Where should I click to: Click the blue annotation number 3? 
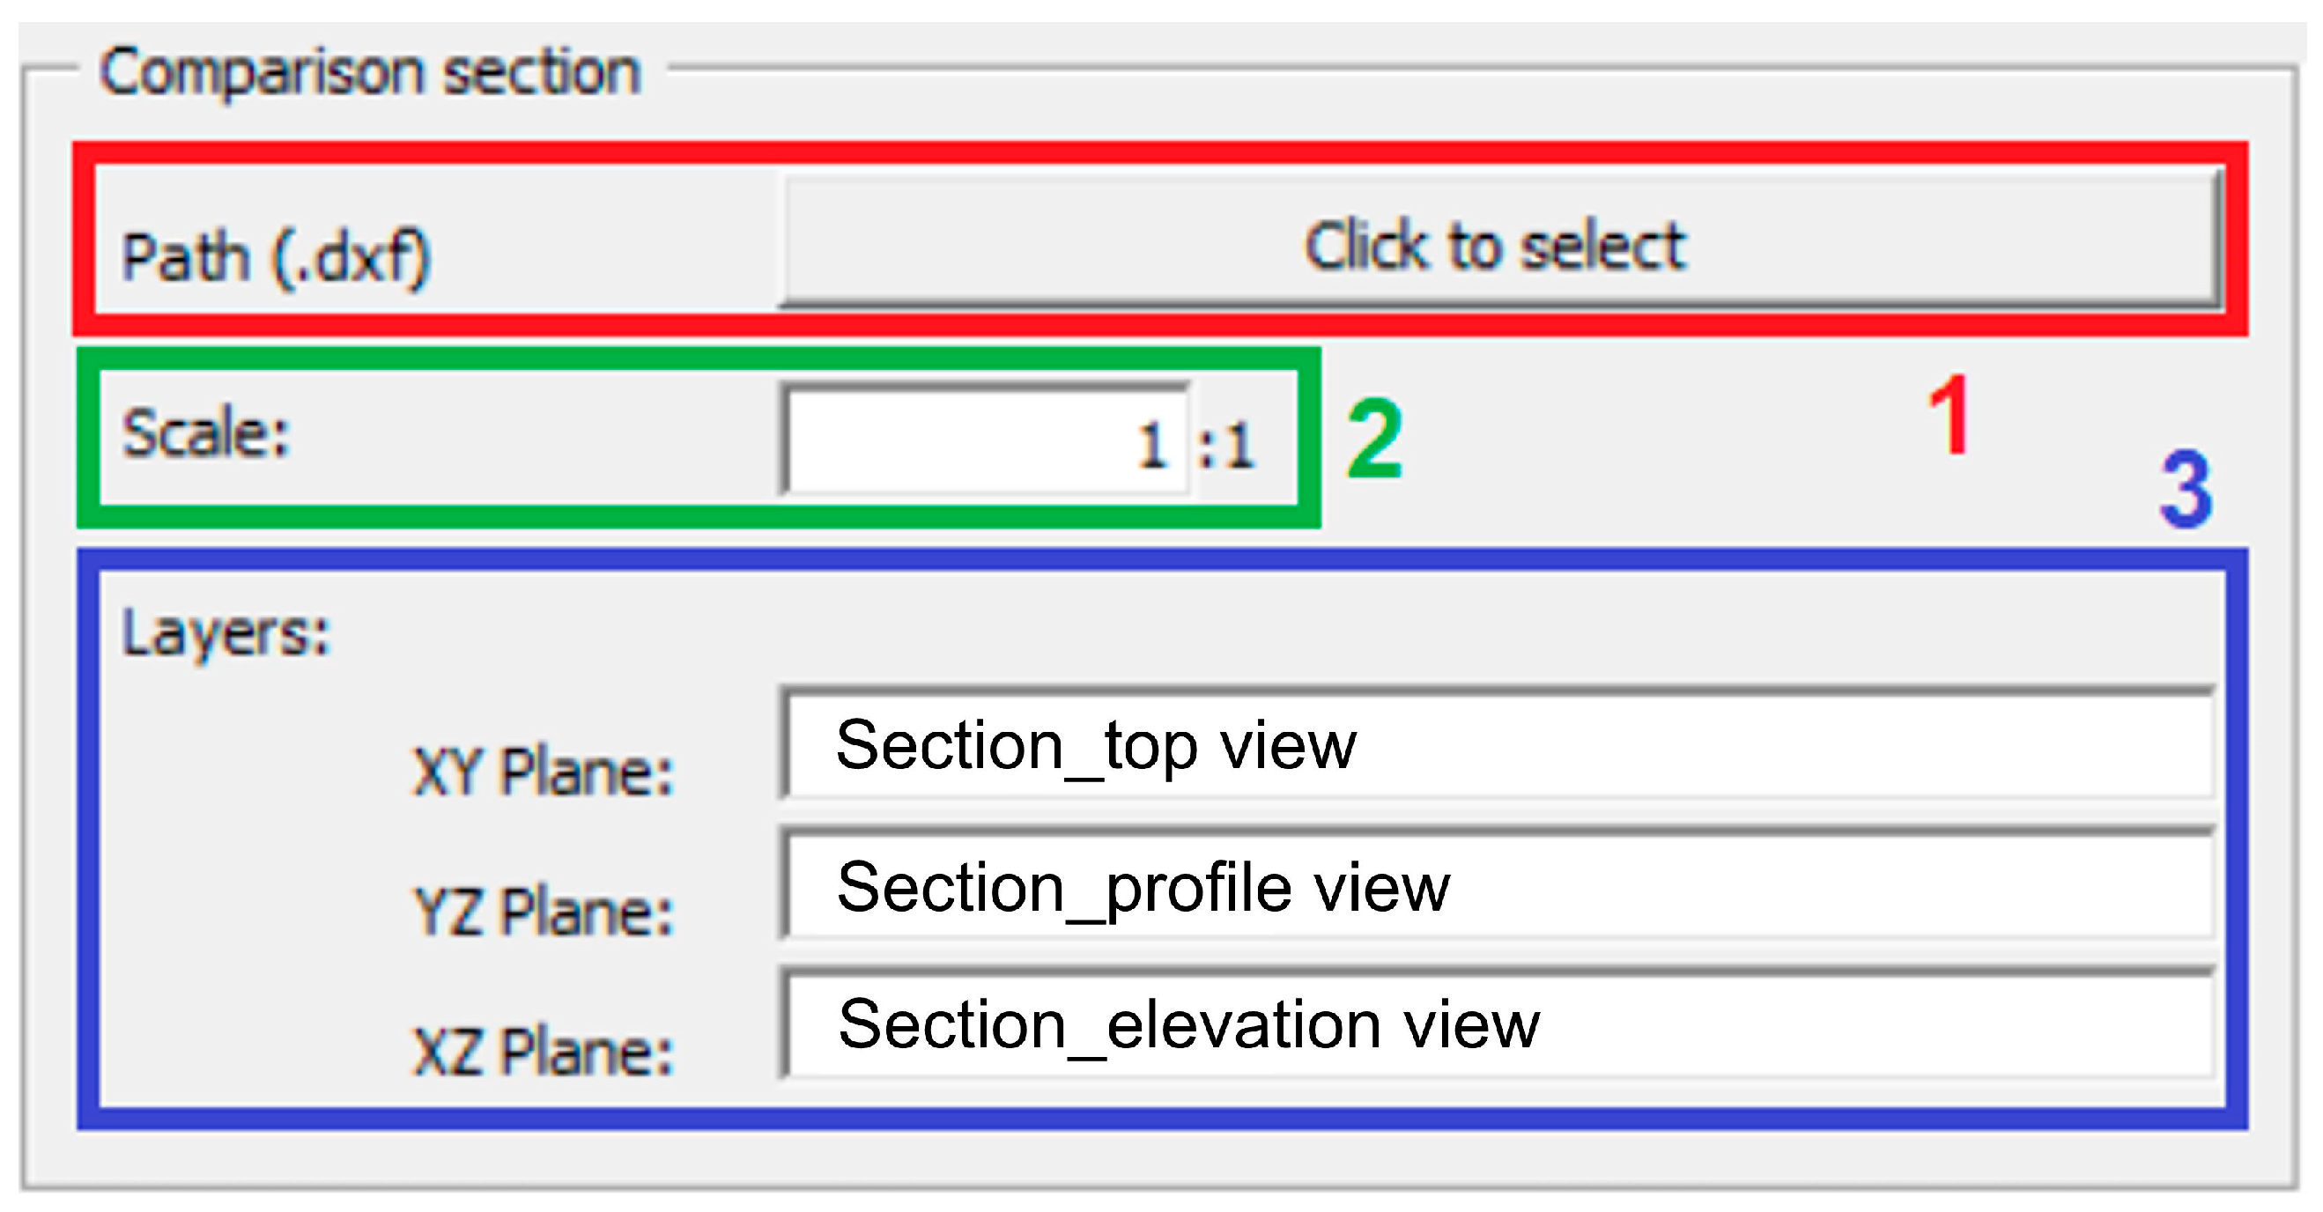(x=2186, y=490)
